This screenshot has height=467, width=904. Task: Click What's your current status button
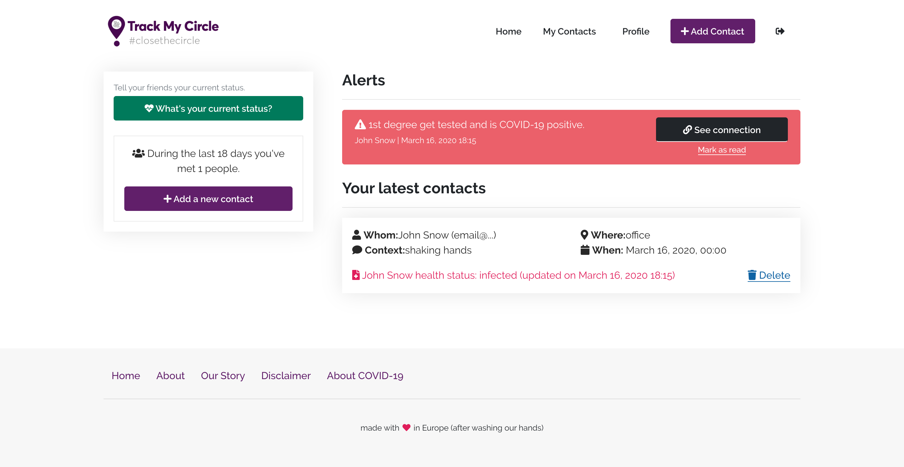pyautogui.click(x=208, y=108)
